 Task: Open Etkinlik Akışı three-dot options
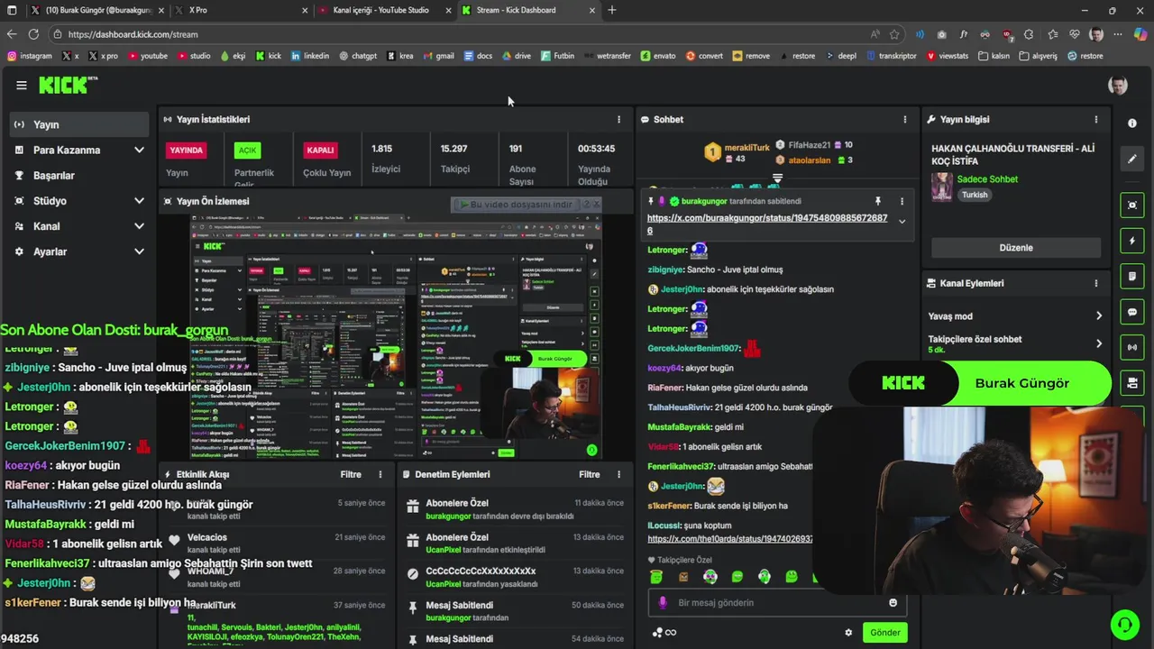coord(380,474)
